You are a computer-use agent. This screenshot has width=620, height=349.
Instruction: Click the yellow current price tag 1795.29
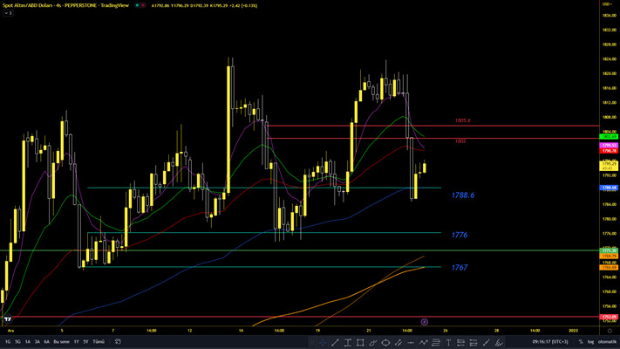609,166
